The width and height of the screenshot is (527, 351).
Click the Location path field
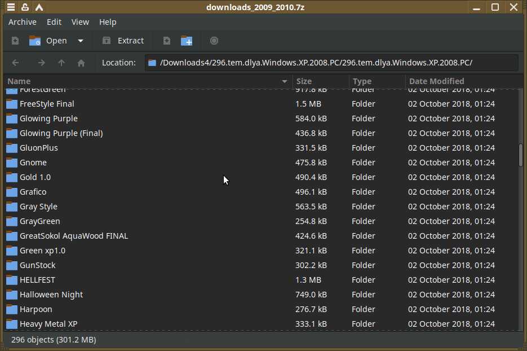[x=331, y=63]
